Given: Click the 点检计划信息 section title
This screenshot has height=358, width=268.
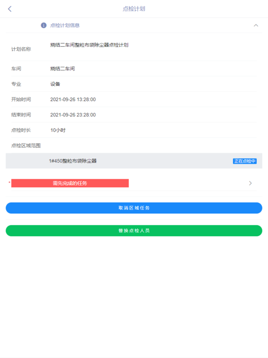Looking at the screenshot, I should click(x=65, y=25).
